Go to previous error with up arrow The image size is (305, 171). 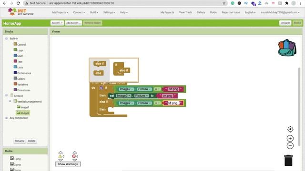pyautogui.click(x=75, y=152)
